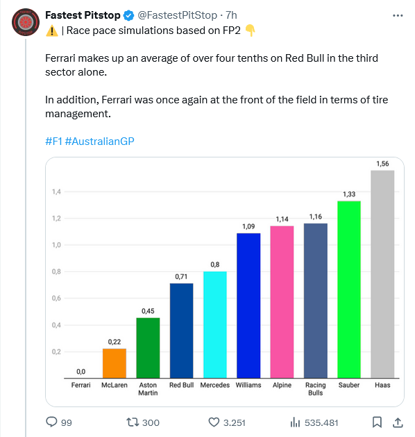
Task: Click the pink Alpine bar
Action: tap(282, 302)
